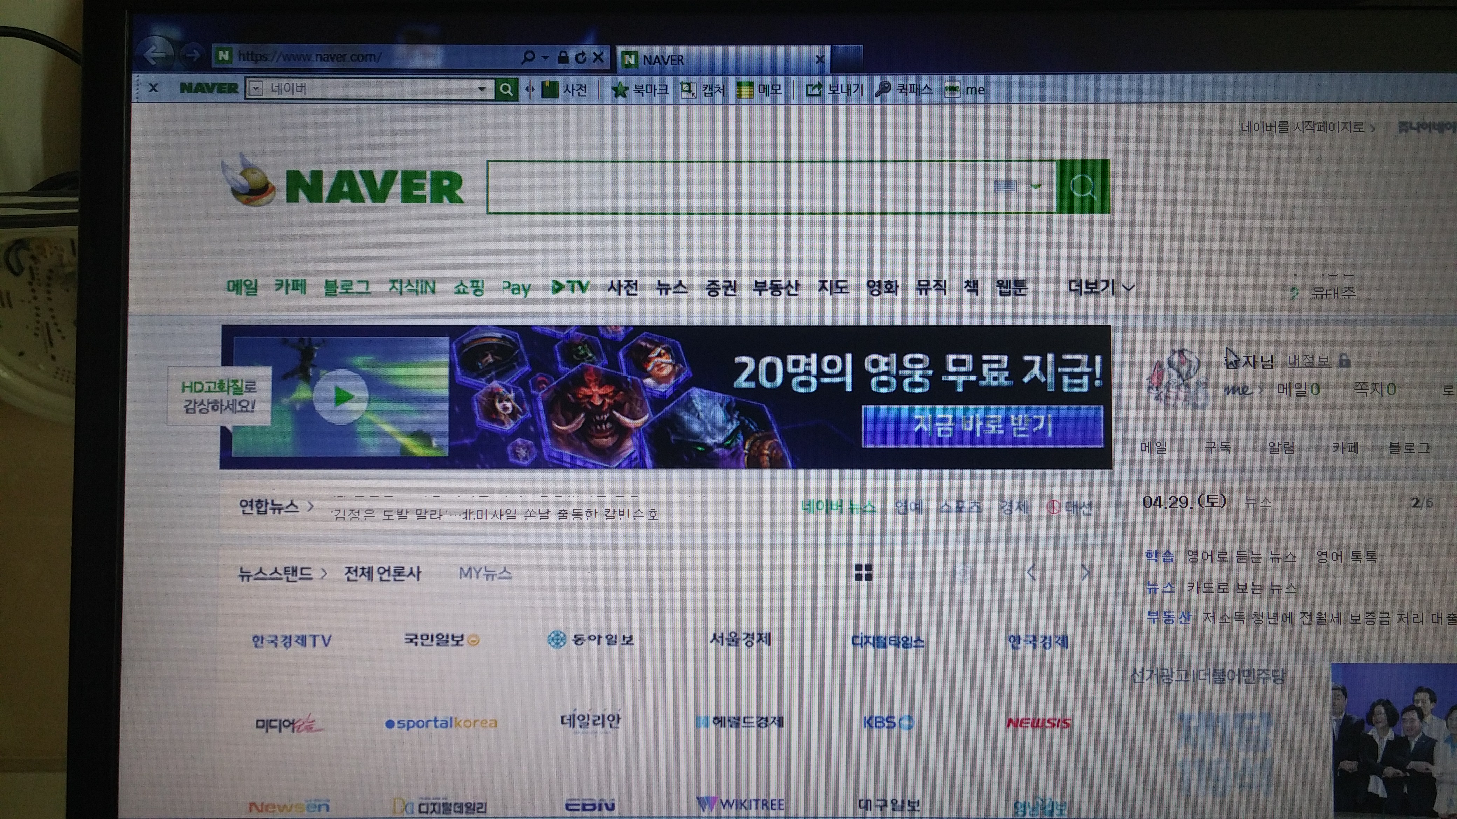Click the green toolbar search button
Screen dimensions: 1457x819
(x=506, y=89)
